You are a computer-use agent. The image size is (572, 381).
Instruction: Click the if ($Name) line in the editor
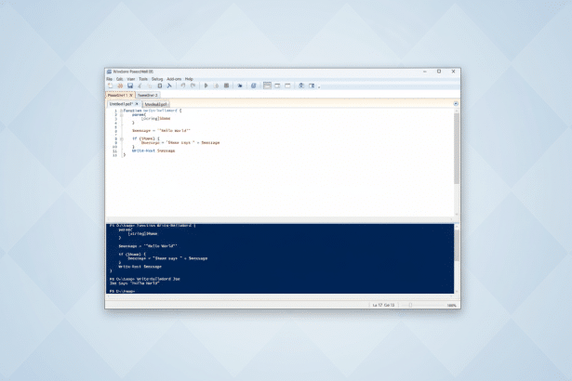(146, 138)
